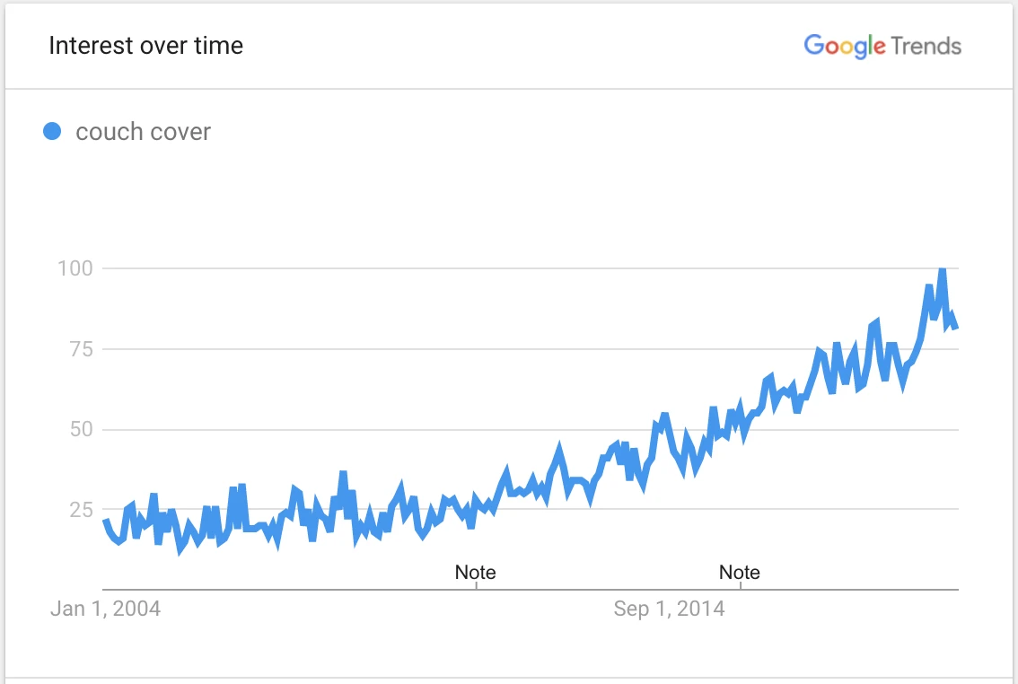Click the 75 y-axis label
The image size is (1018, 684).
[81, 349]
